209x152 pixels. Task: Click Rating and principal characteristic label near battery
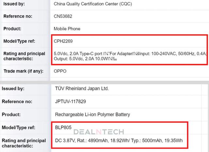pos(24,143)
